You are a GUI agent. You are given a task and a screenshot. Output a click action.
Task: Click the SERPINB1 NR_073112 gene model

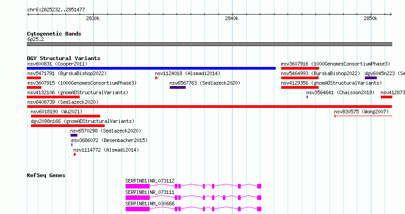(x=193, y=186)
